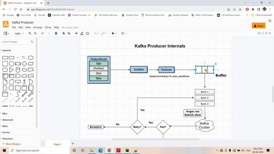Open the Connection arrow style dropdown
Image resolution: width=274 pixels, height=154 pixels.
96,33
